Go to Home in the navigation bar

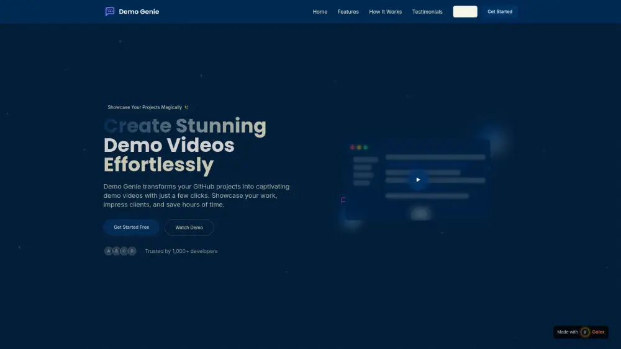(x=320, y=12)
